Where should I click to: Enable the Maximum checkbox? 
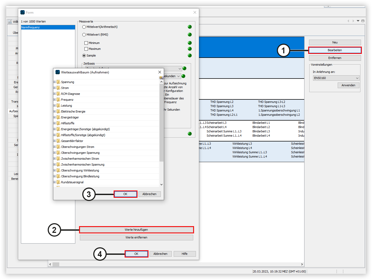click(86, 49)
